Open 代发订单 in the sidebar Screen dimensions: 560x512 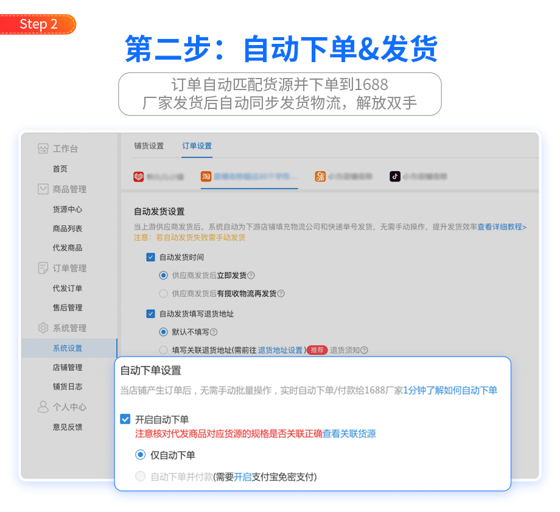tap(68, 289)
